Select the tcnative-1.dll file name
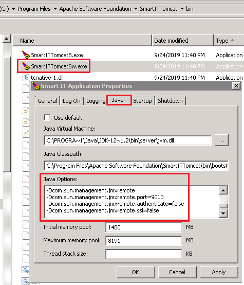Image resolution: width=244 pixels, height=285 pixels. pos(47,78)
